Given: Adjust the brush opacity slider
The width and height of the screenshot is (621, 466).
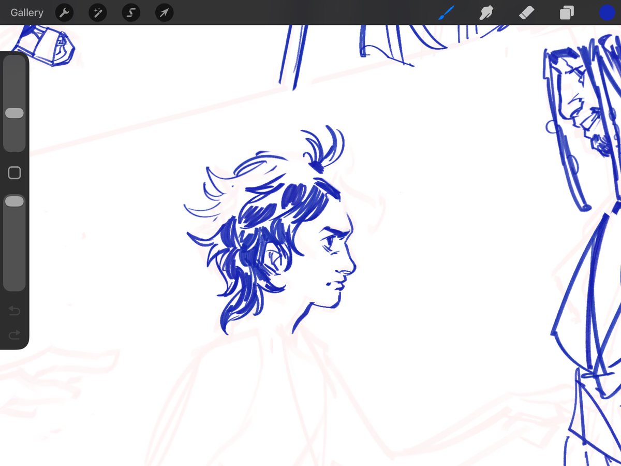Looking at the screenshot, I should pos(14,201).
